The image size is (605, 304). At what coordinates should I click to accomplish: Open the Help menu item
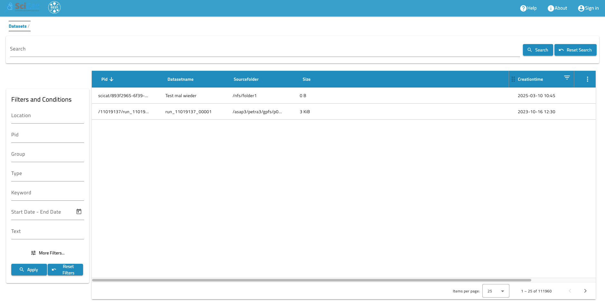528,8
